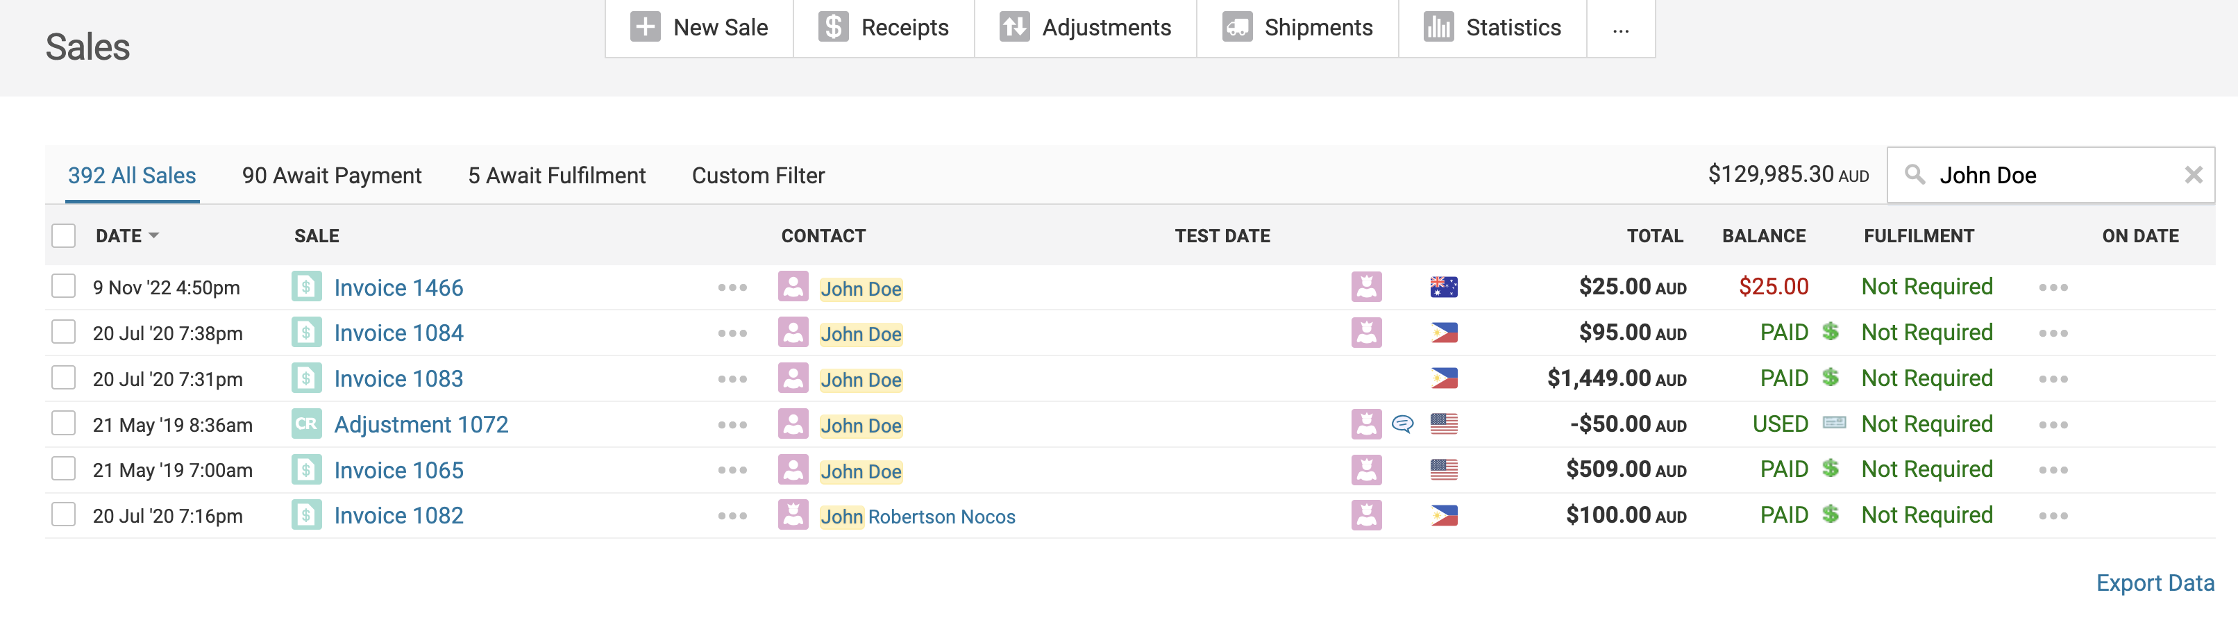Click the comment bubble icon on Adjustment 1072

[x=1402, y=424]
